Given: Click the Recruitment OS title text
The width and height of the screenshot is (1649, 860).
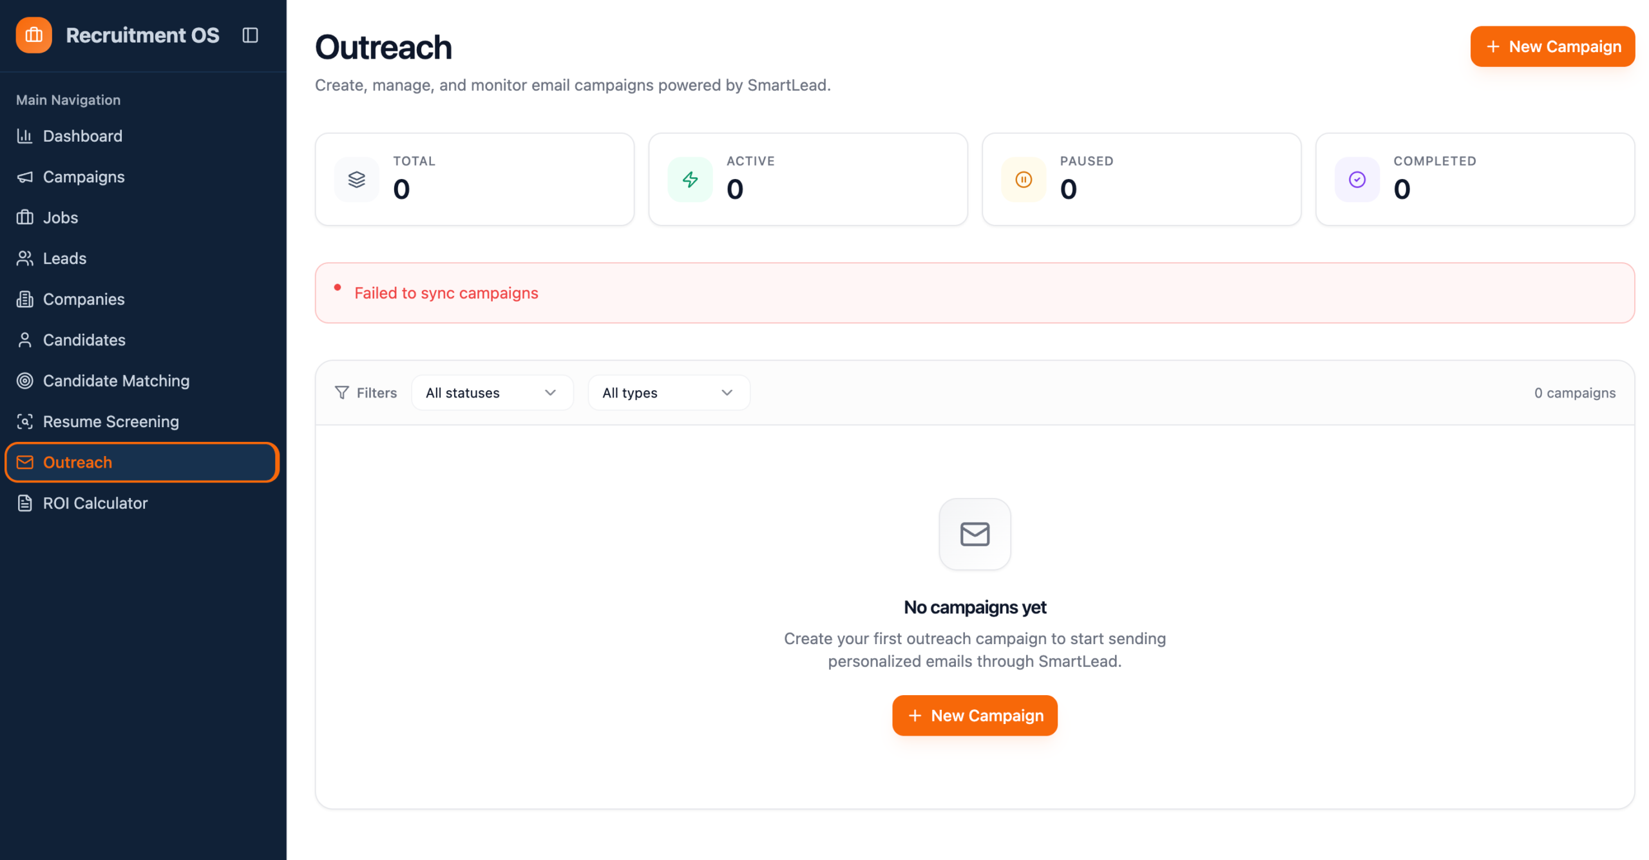Looking at the screenshot, I should (x=142, y=35).
